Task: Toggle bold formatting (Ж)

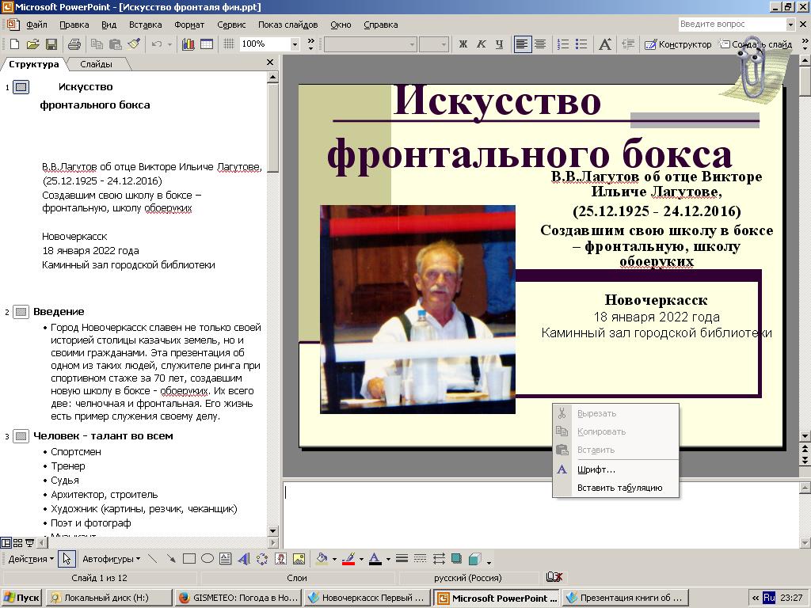Action: click(x=463, y=44)
